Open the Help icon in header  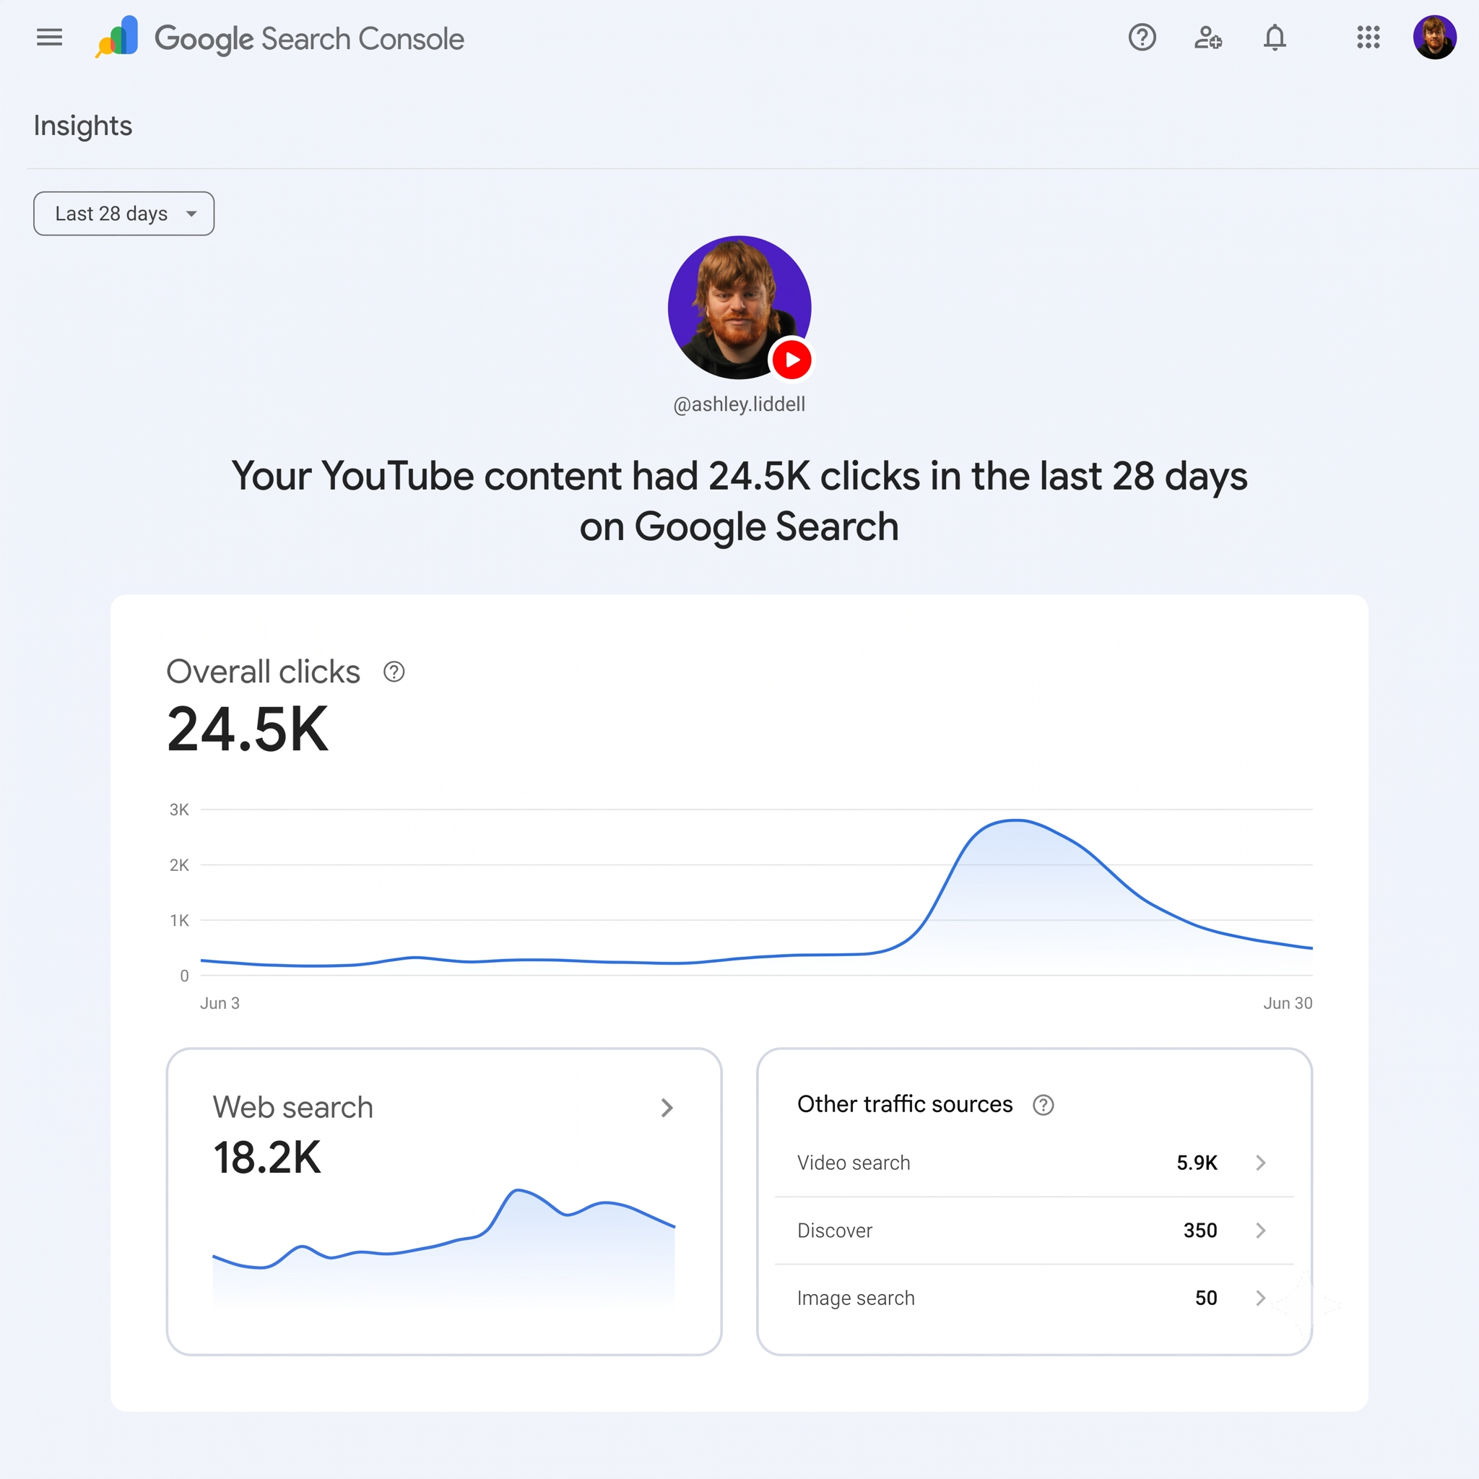(x=1142, y=37)
